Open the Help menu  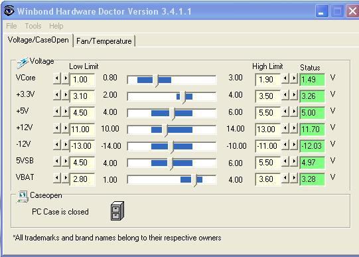(x=56, y=26)
